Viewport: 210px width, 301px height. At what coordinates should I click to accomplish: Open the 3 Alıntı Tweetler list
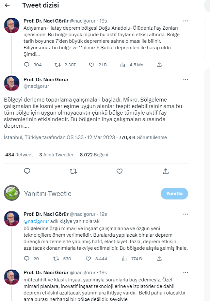click(x=56, y=155)
